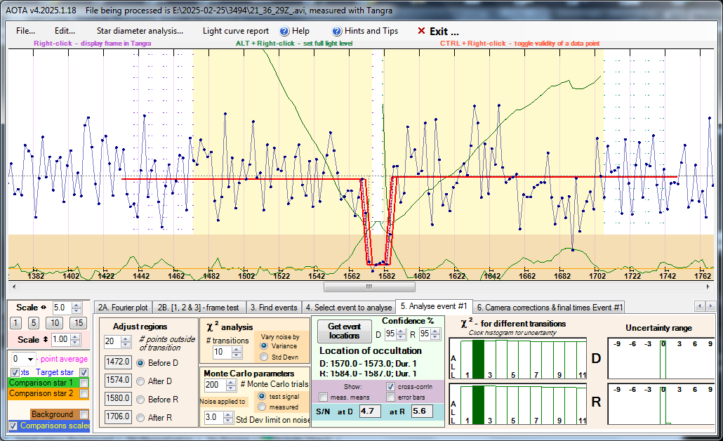Click the red X Exit icon
723x441 pixels.
(421, 31)
